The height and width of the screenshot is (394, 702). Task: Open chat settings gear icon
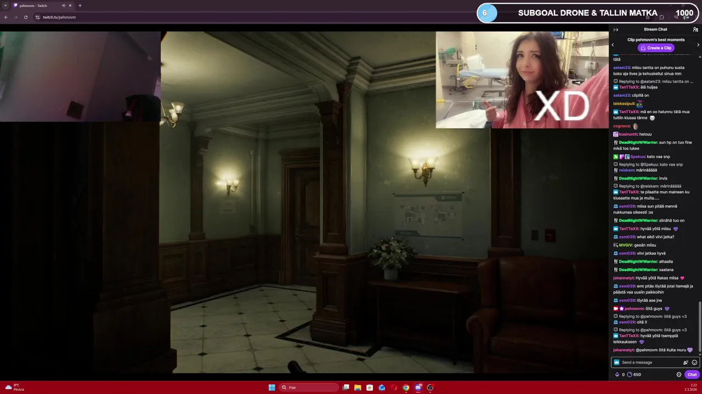pyautogui.click(x=679, y=375)
